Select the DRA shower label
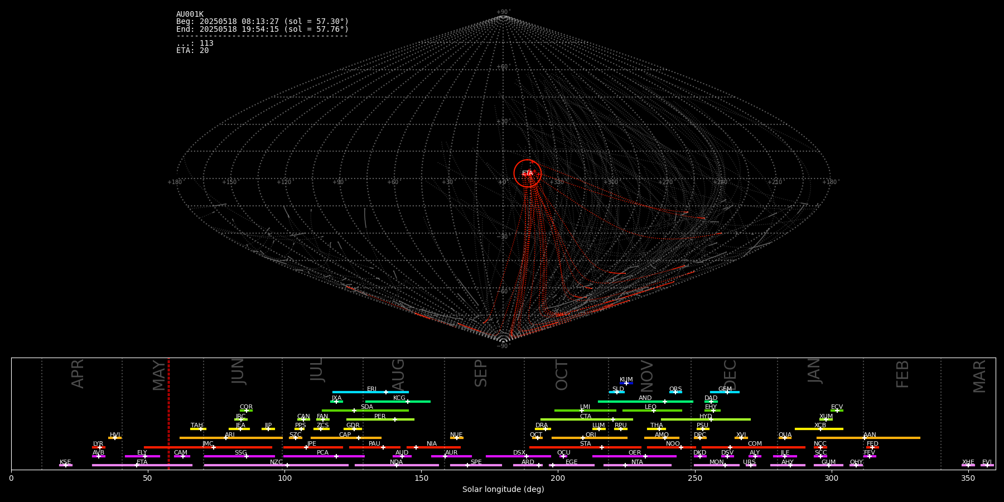The image size is (1004, 502). tap(542, 425)
